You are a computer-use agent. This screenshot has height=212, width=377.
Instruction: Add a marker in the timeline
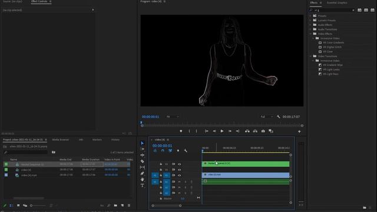pos(178,151)
